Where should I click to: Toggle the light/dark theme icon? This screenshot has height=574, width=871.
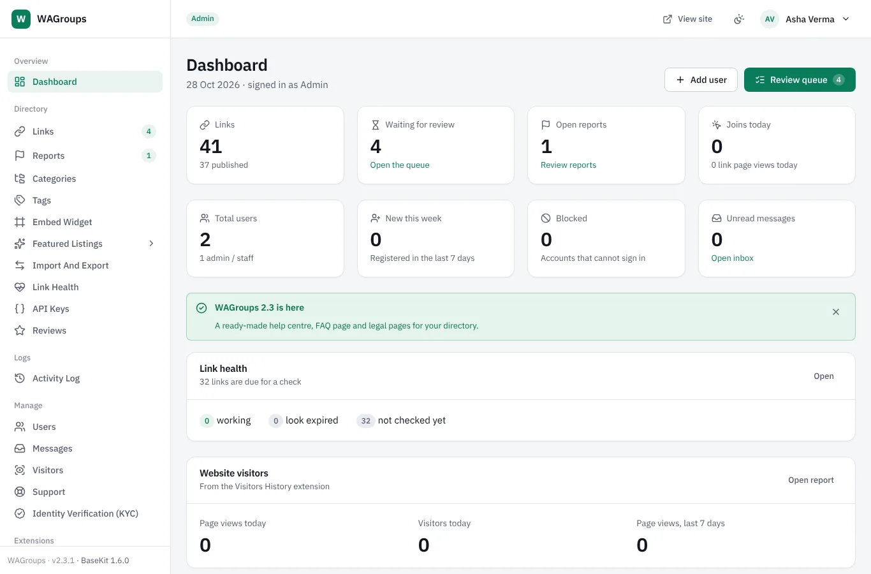739,19
